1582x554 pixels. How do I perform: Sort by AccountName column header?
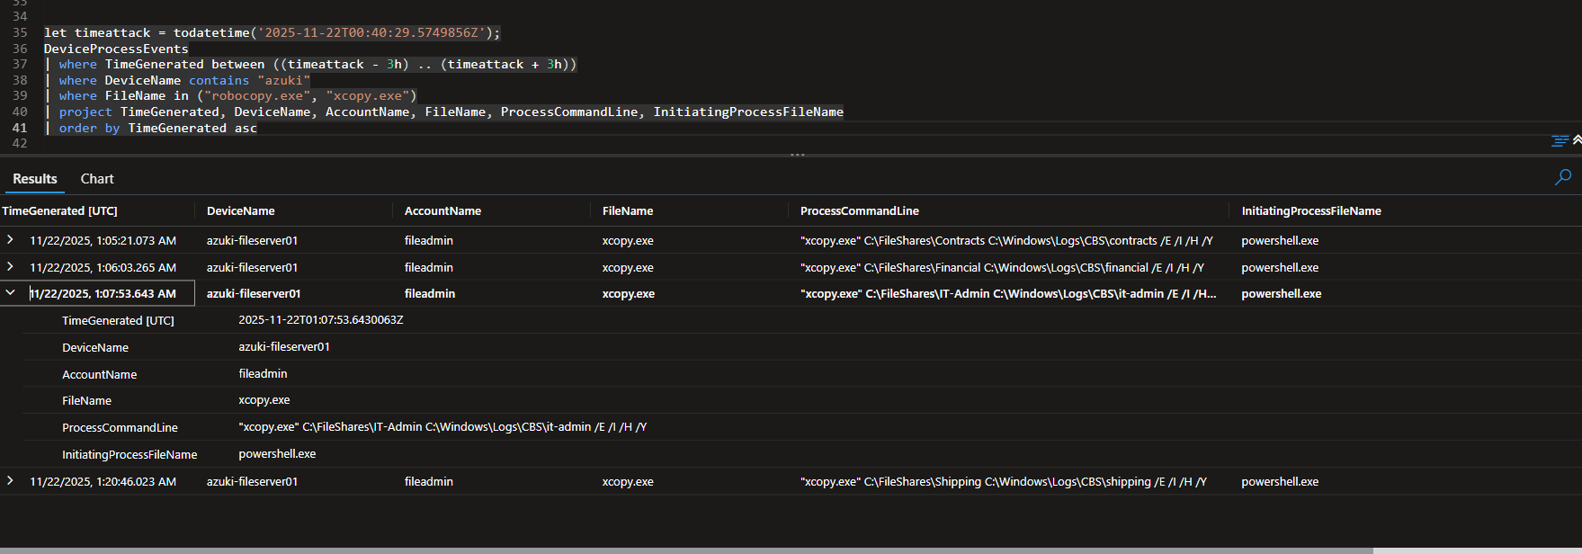[x=442, y=210]
